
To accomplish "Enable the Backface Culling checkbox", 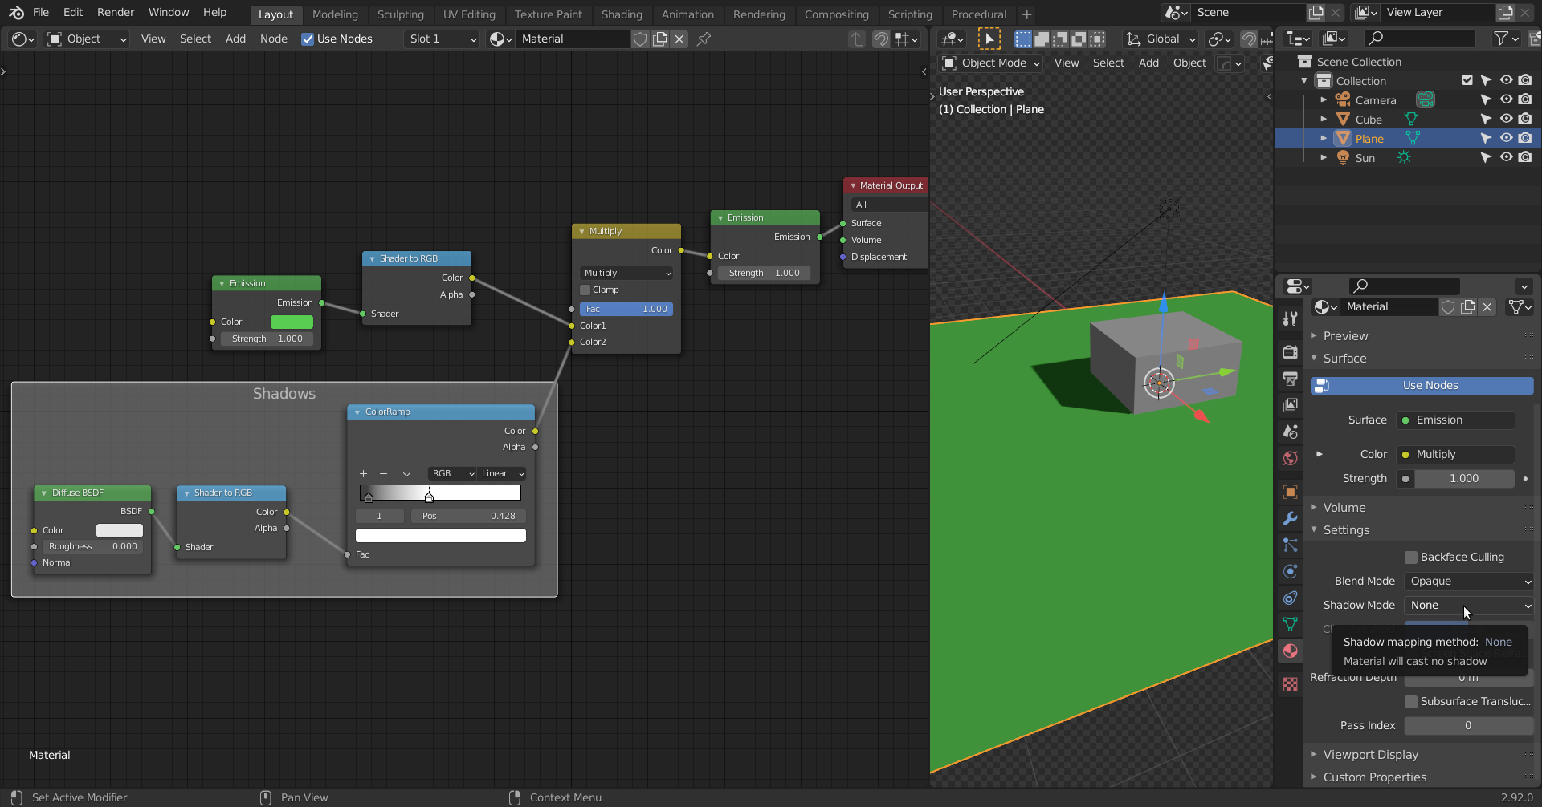I will 1410,557.
